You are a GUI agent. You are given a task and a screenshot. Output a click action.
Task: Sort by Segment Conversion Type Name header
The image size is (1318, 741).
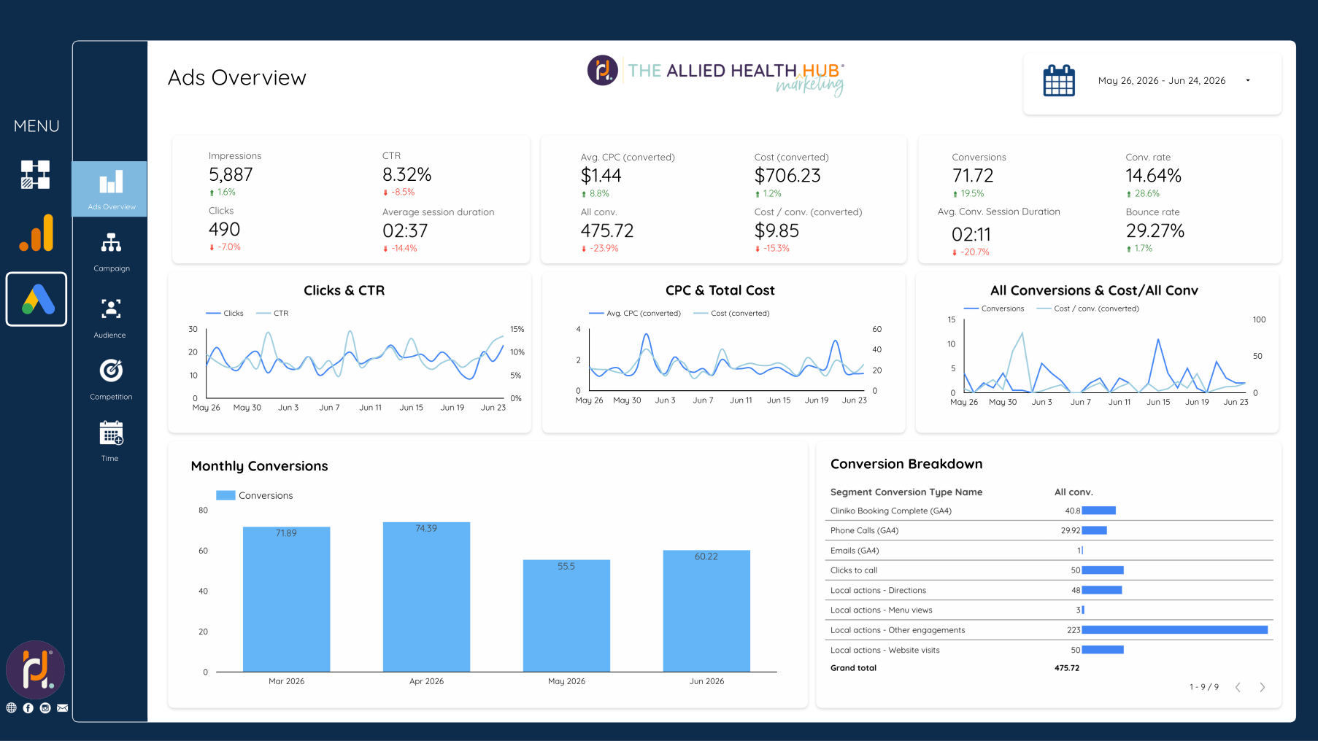(906, 492)
